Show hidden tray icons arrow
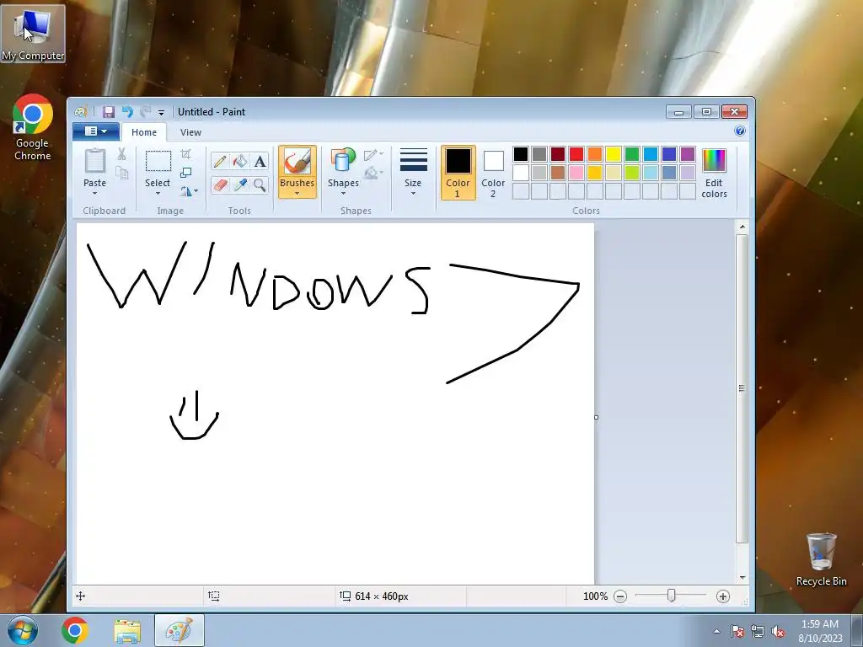 (716, 632)
